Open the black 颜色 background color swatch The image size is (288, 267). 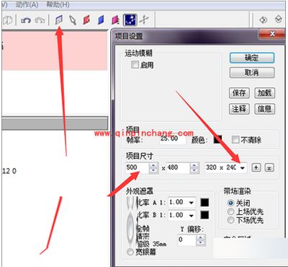pyautogui.click(x=217, y=139)
